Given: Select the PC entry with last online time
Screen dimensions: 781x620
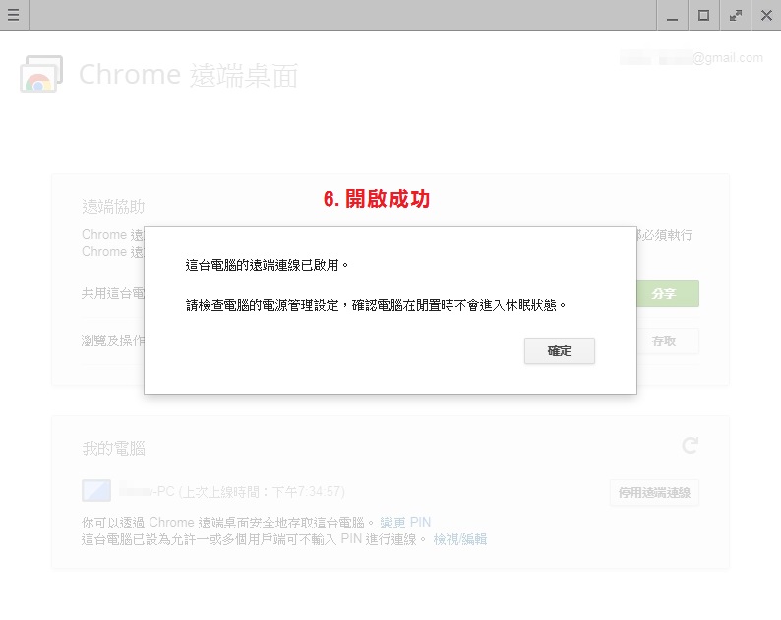Looking at the screenshot, I should click(x=232, y=491).
